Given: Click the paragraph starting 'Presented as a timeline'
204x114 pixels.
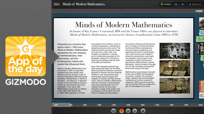Looking at the screenshot, I should pyautogui.click(x=73, y=54).
